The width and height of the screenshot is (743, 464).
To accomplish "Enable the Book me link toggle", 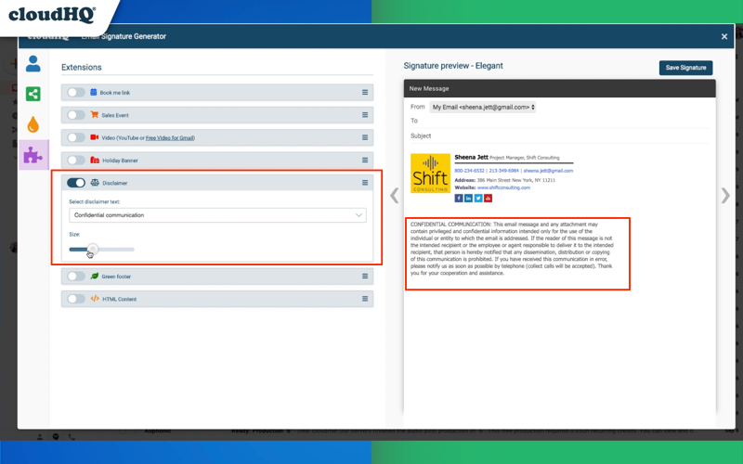I will (x=76, y=92).
